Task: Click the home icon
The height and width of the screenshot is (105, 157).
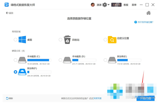Action: [148, 13]
